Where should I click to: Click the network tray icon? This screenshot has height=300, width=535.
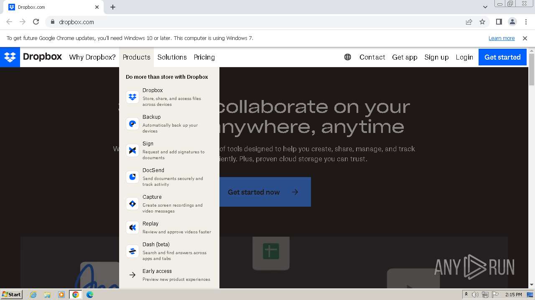pyautogui.click(x=485, y=295)
